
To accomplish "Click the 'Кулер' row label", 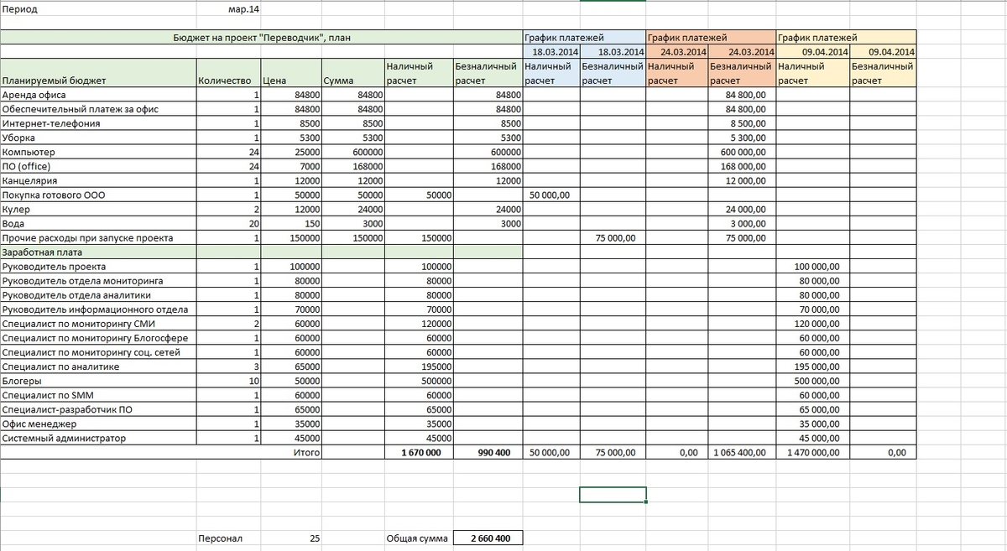I will (x=98, y=209).
